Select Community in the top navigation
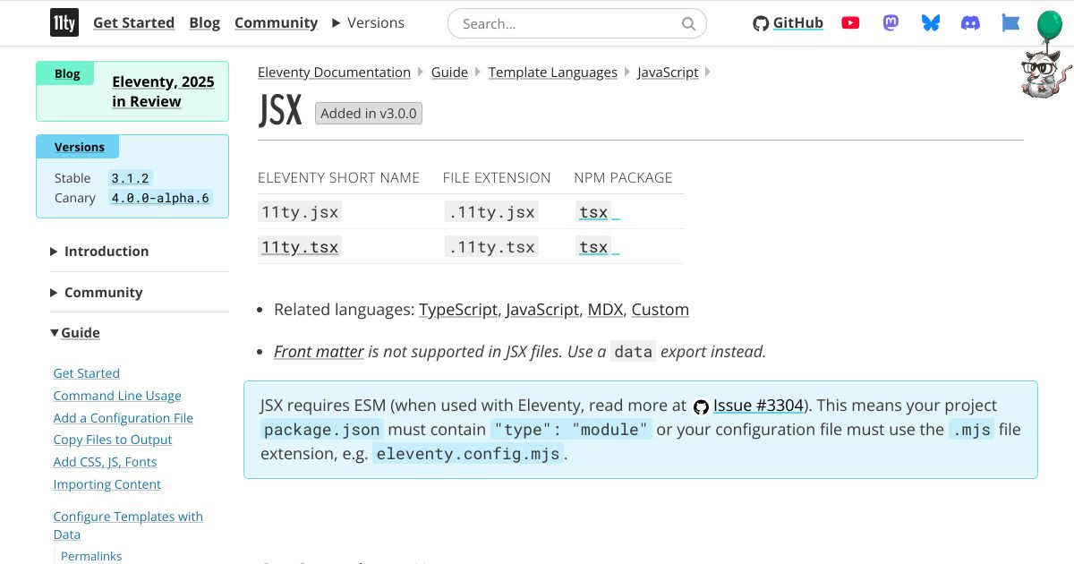 point(276,22)
